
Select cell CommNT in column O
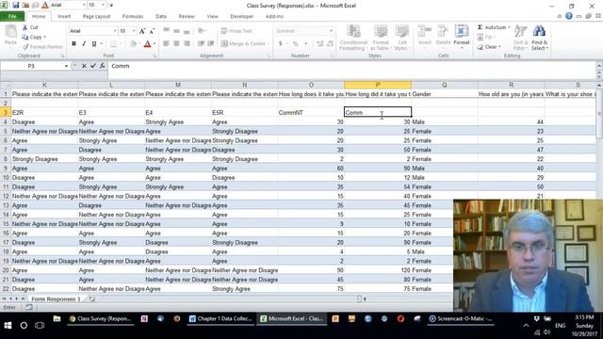(311, 112)
